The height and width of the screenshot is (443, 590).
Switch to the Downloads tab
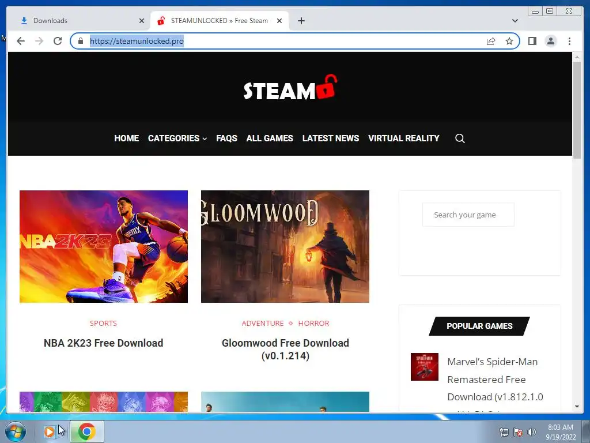click(x=79, y=21)
